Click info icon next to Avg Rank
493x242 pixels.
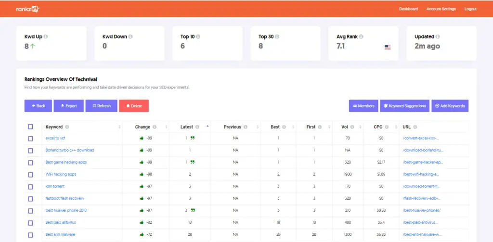pyautogui.click(x=361, y=37)
